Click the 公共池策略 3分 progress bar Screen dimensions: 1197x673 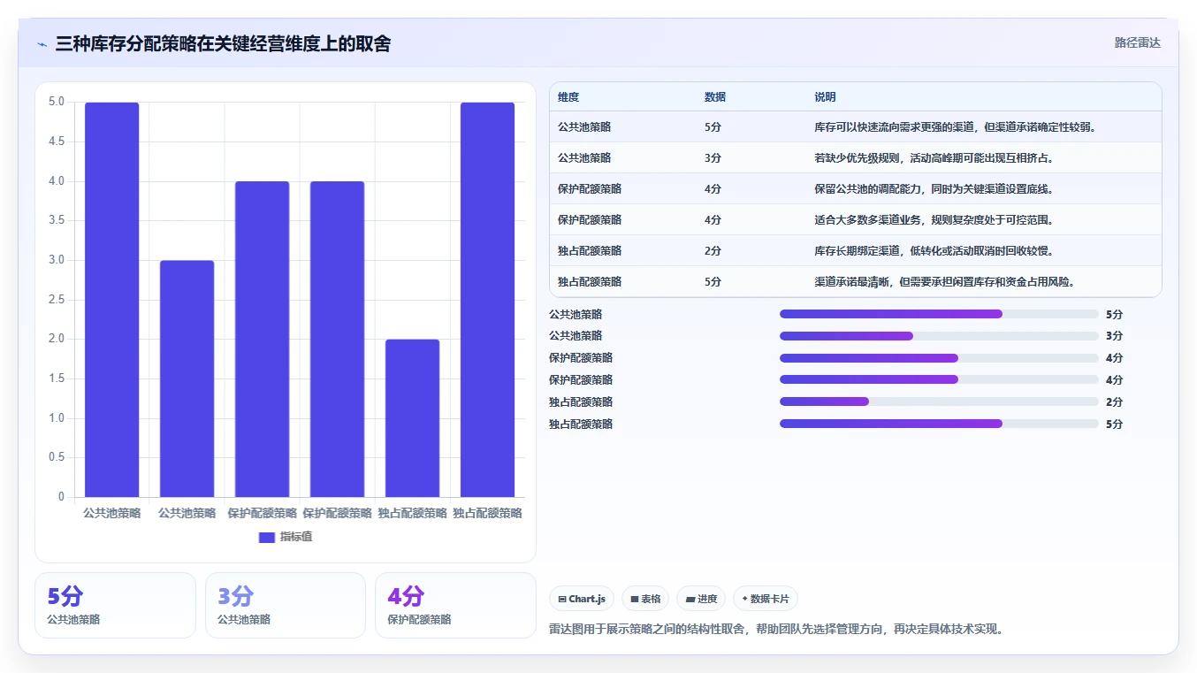[x=939, y=336]
